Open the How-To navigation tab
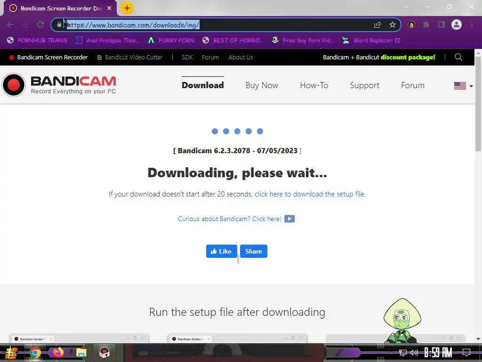The height and width of the screenshot is (362, 482). tap(314, 85)
